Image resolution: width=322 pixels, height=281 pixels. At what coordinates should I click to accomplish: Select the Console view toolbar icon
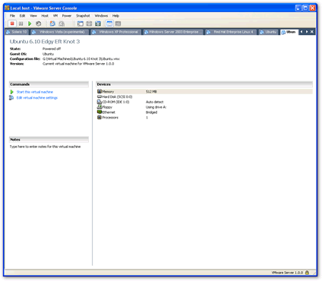118,24
